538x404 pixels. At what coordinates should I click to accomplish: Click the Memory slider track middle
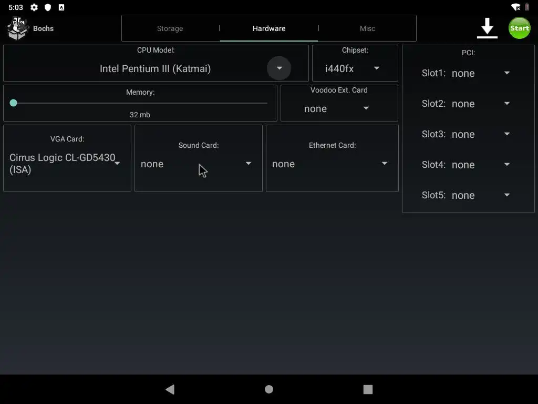[140, 103]
